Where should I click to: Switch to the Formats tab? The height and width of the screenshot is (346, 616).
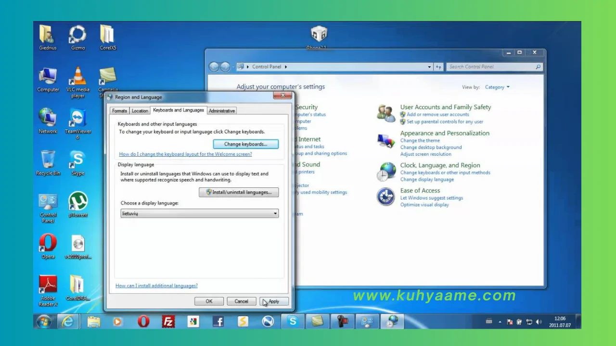pos(119,111)
